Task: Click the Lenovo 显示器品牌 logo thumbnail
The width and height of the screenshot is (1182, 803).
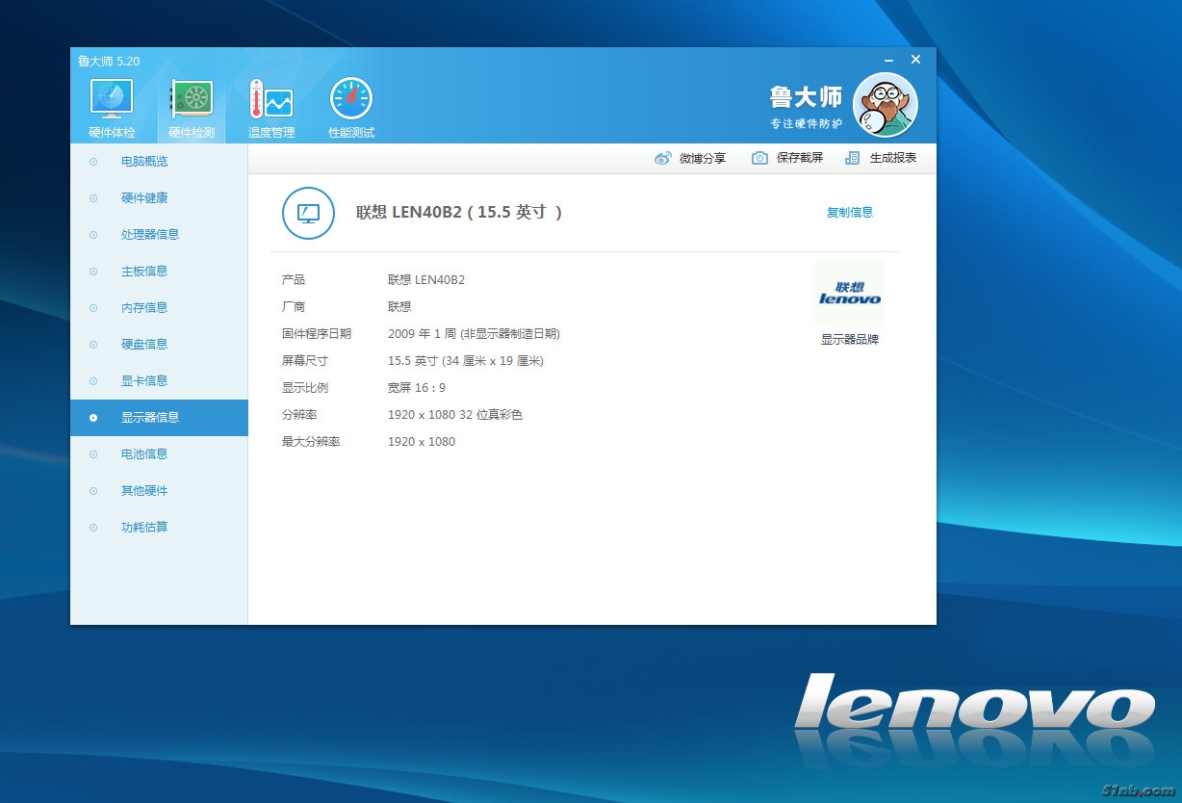Action: coord(849,293)
